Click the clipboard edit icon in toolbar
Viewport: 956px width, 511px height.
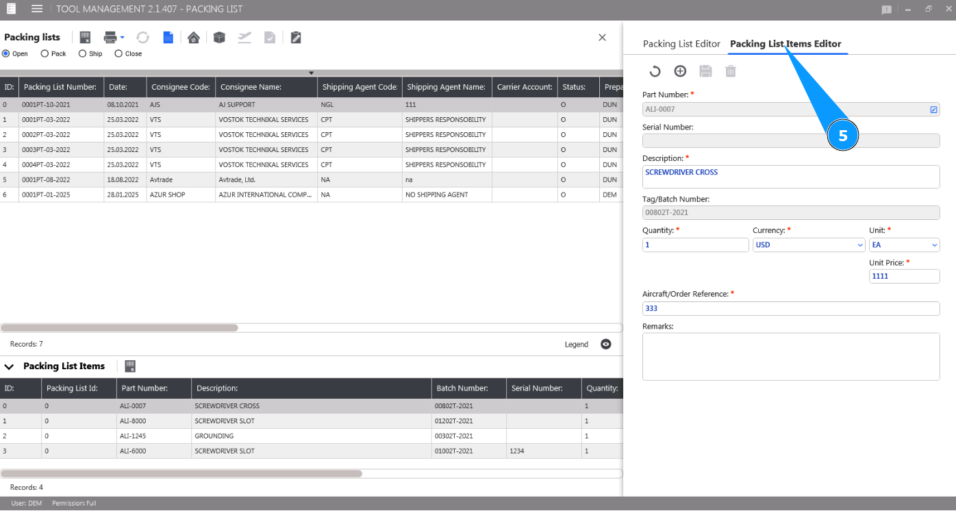pyautogui.click(x=296, y=38)
